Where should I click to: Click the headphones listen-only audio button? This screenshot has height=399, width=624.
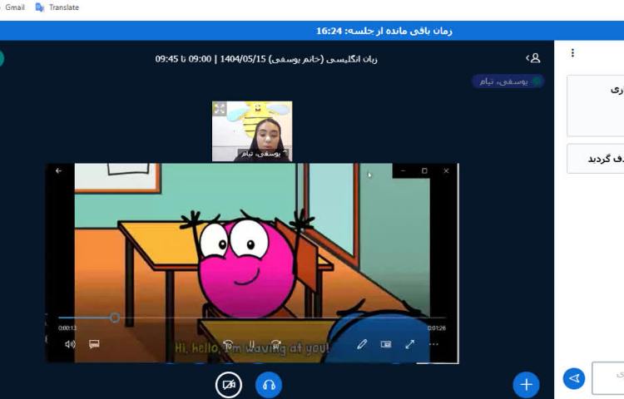(x=269, y=385)
